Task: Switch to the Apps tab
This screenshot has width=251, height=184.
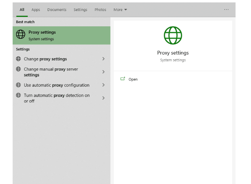Action: click(x=36, y=10)
